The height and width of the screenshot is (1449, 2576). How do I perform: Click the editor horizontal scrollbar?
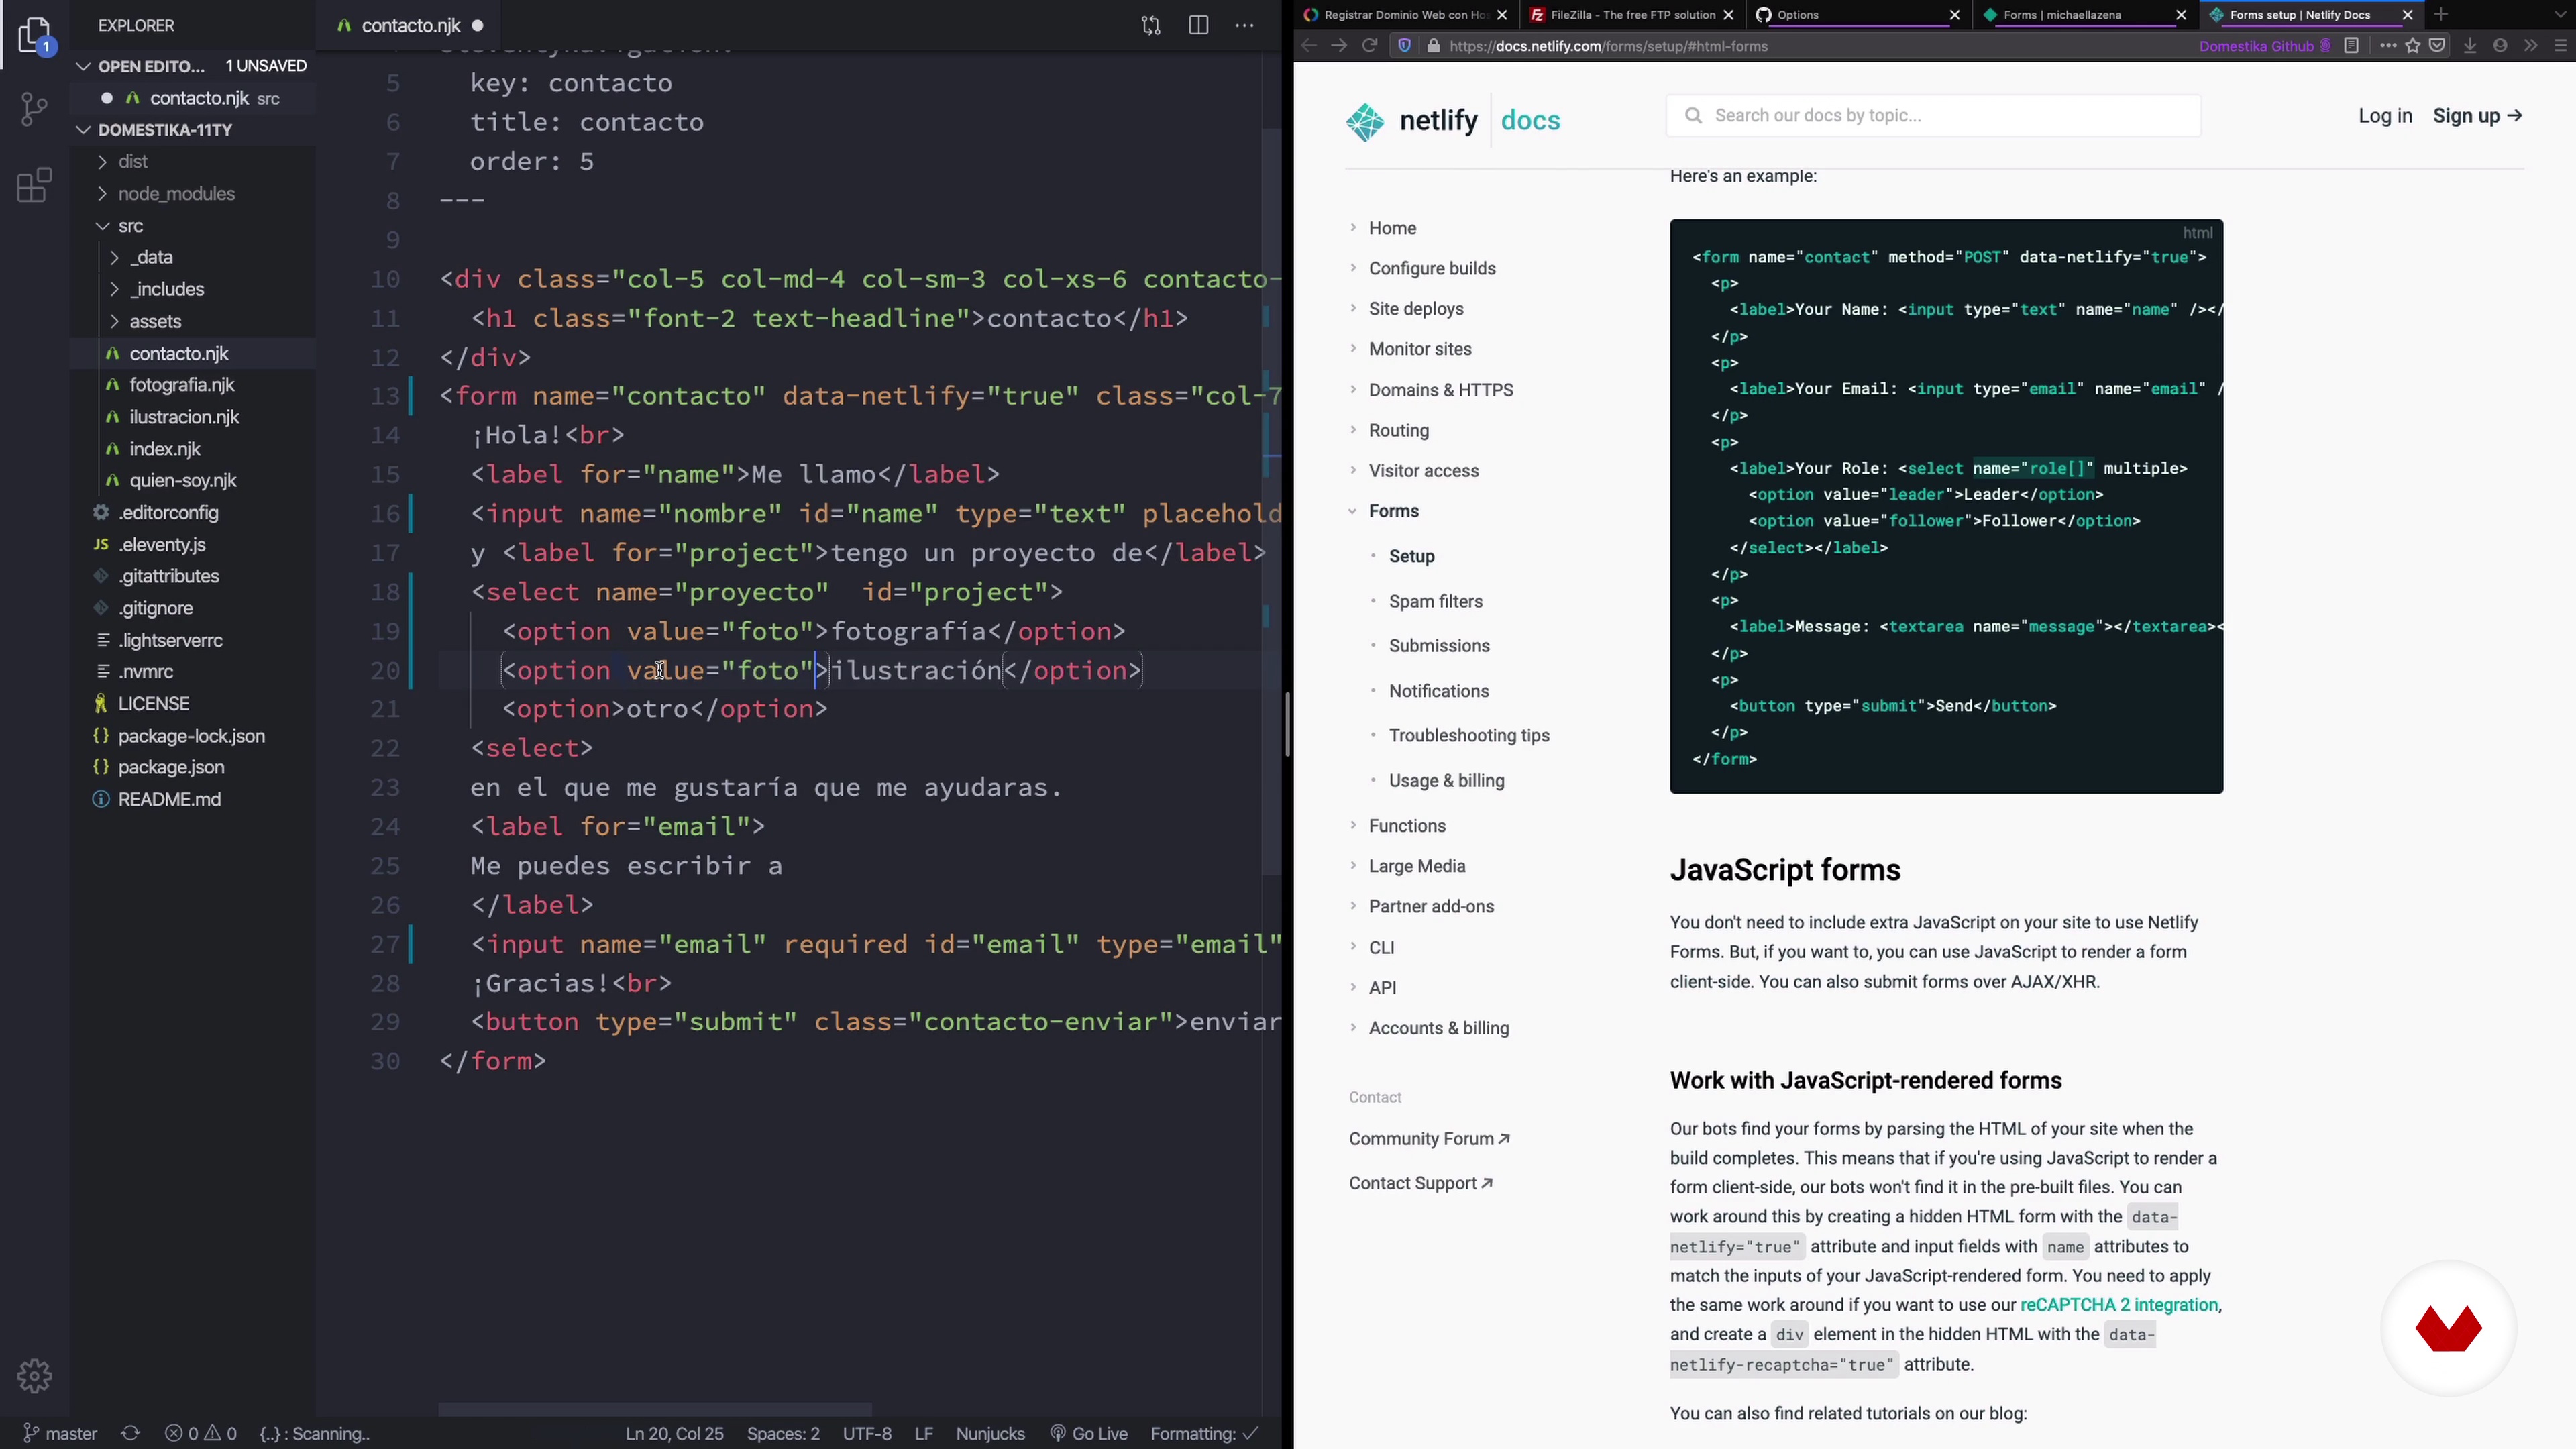pos(655,1409)
